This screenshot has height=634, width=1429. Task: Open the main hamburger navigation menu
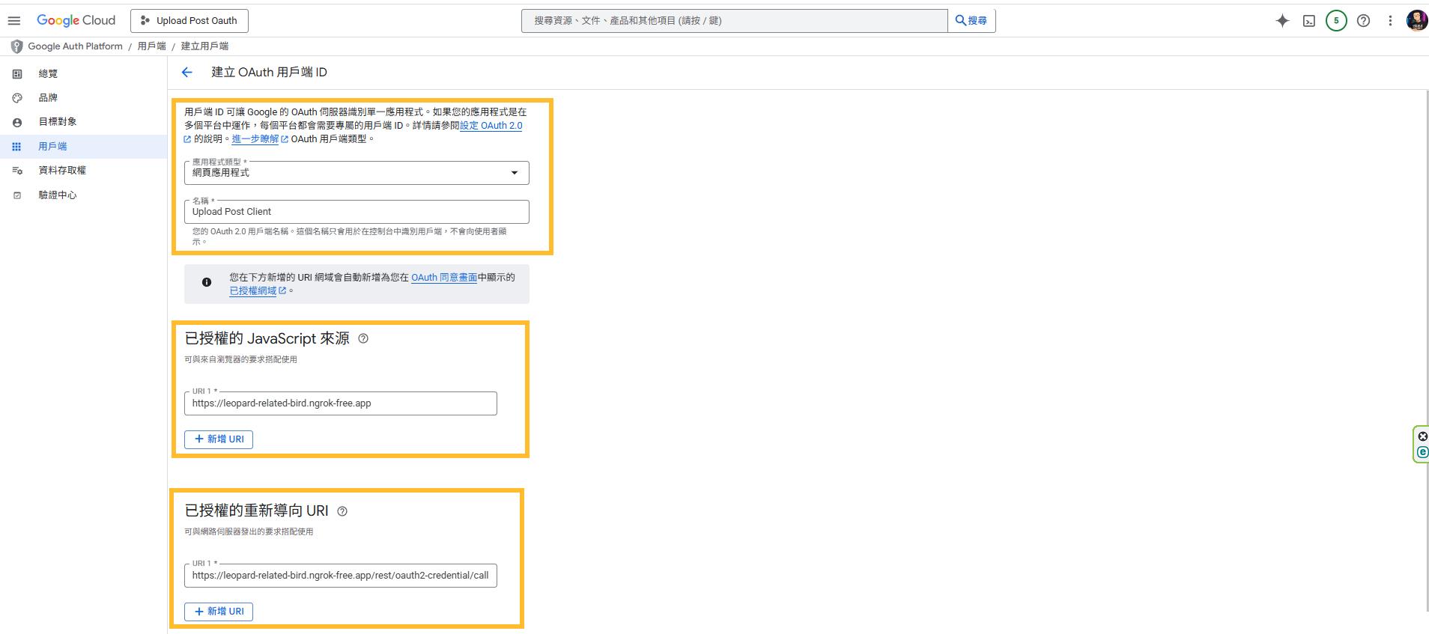(x=14, y=21)
